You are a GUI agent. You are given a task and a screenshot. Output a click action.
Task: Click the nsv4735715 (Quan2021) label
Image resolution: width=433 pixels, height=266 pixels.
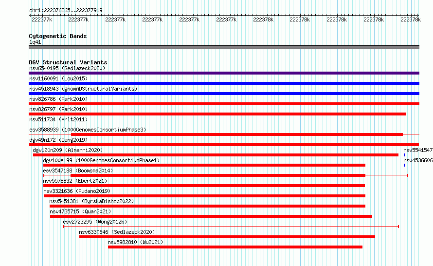point(80,211)
